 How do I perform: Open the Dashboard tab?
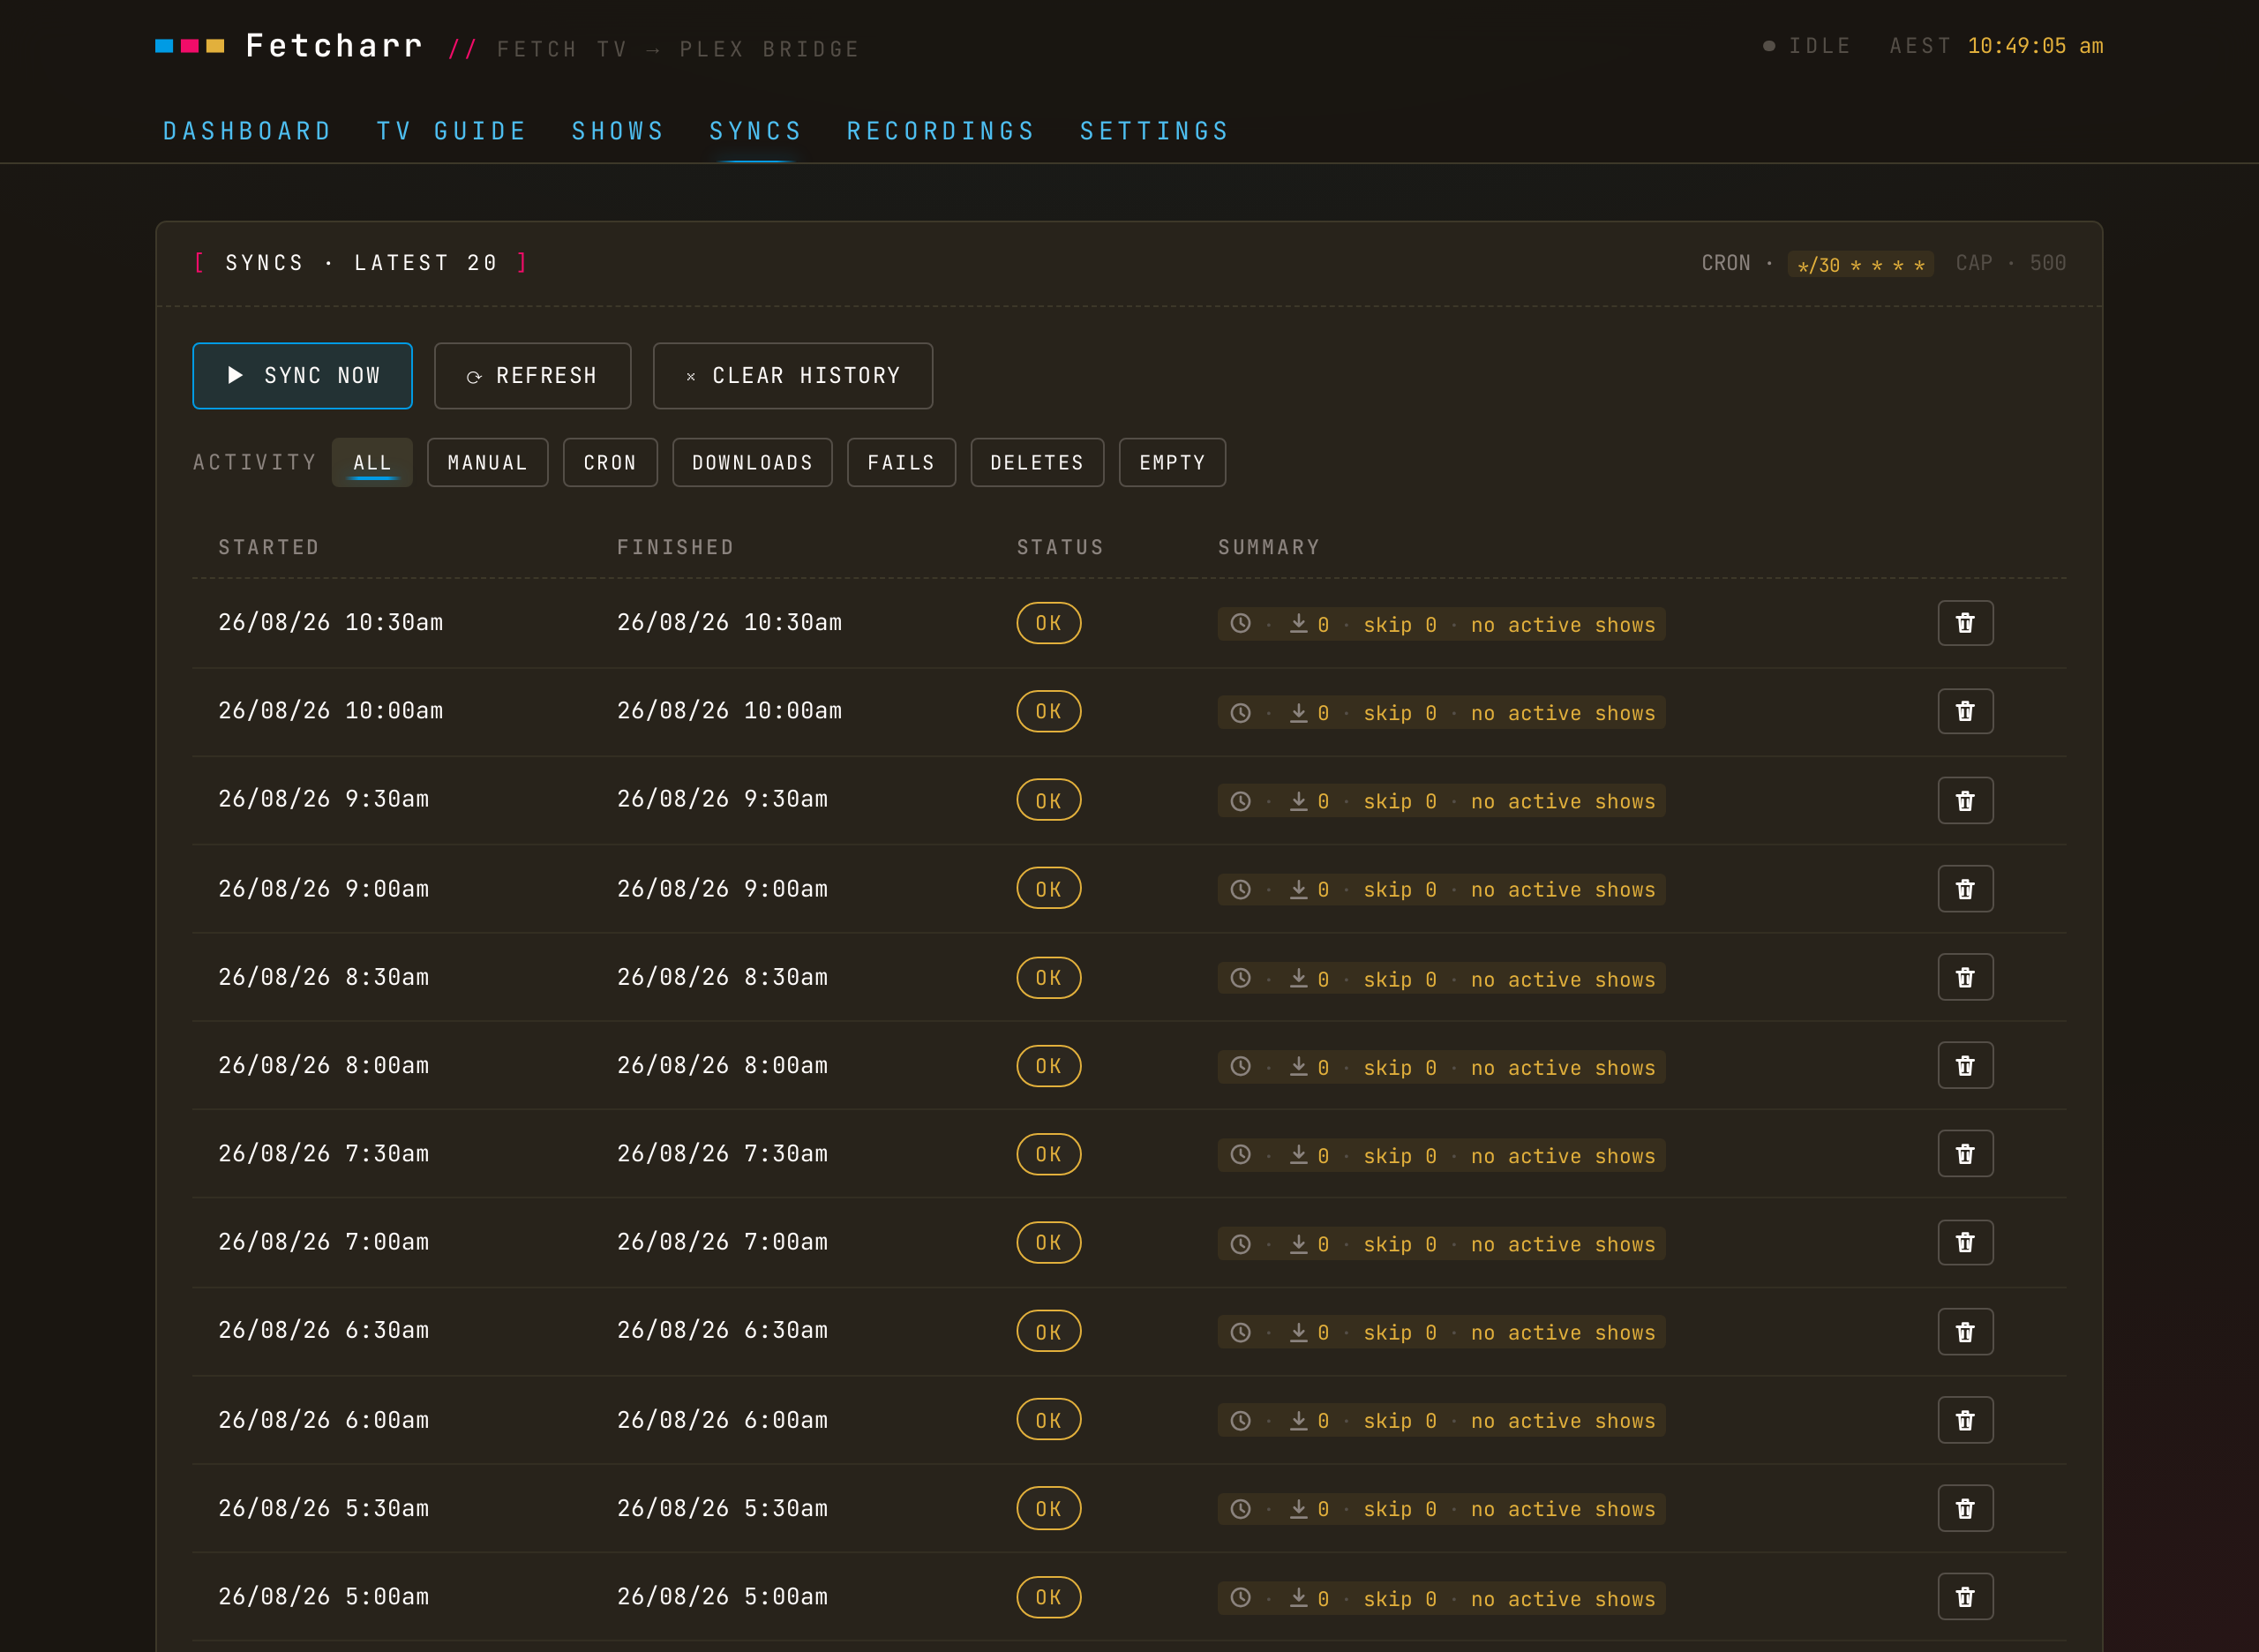(x=248, y=131)
